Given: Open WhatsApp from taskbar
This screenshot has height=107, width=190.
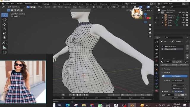Looking at the screenshot, I should tap(100, 105).
